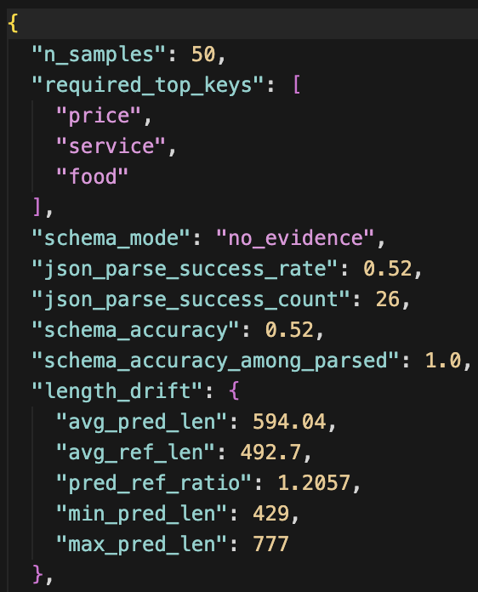This screenshot has width=478, height=592.
Task: Click the "service" string
Action: pos(111,146)
